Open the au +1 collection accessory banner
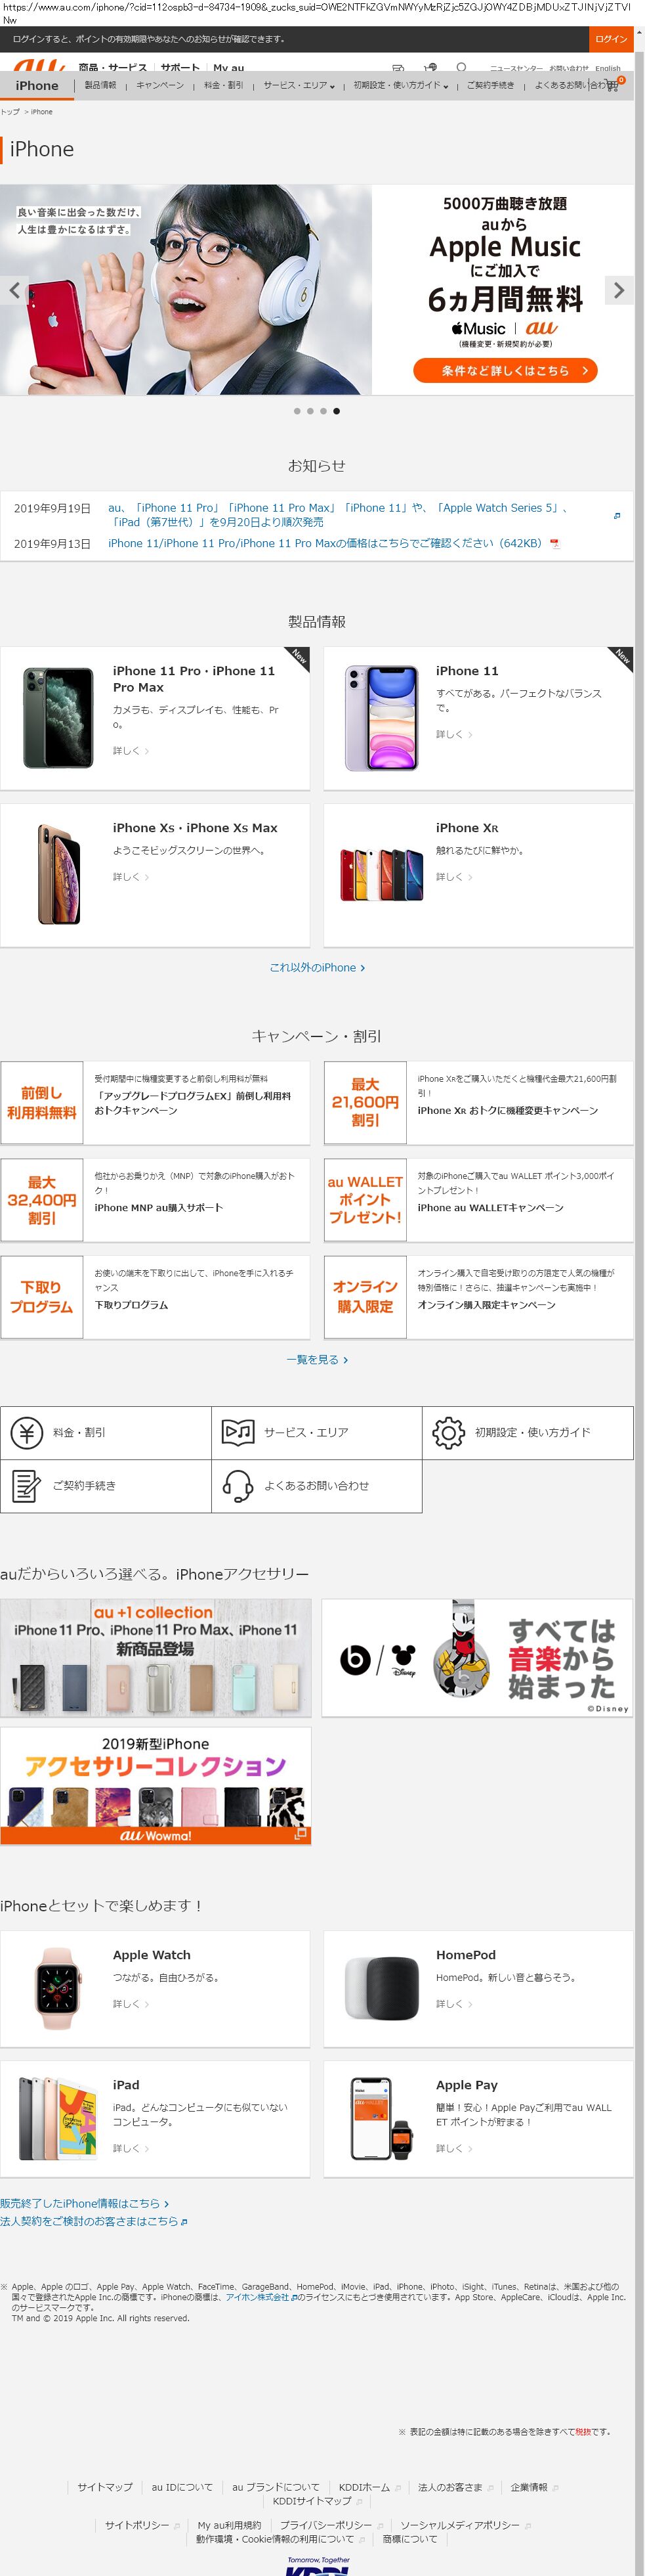 pos(156,1657)
